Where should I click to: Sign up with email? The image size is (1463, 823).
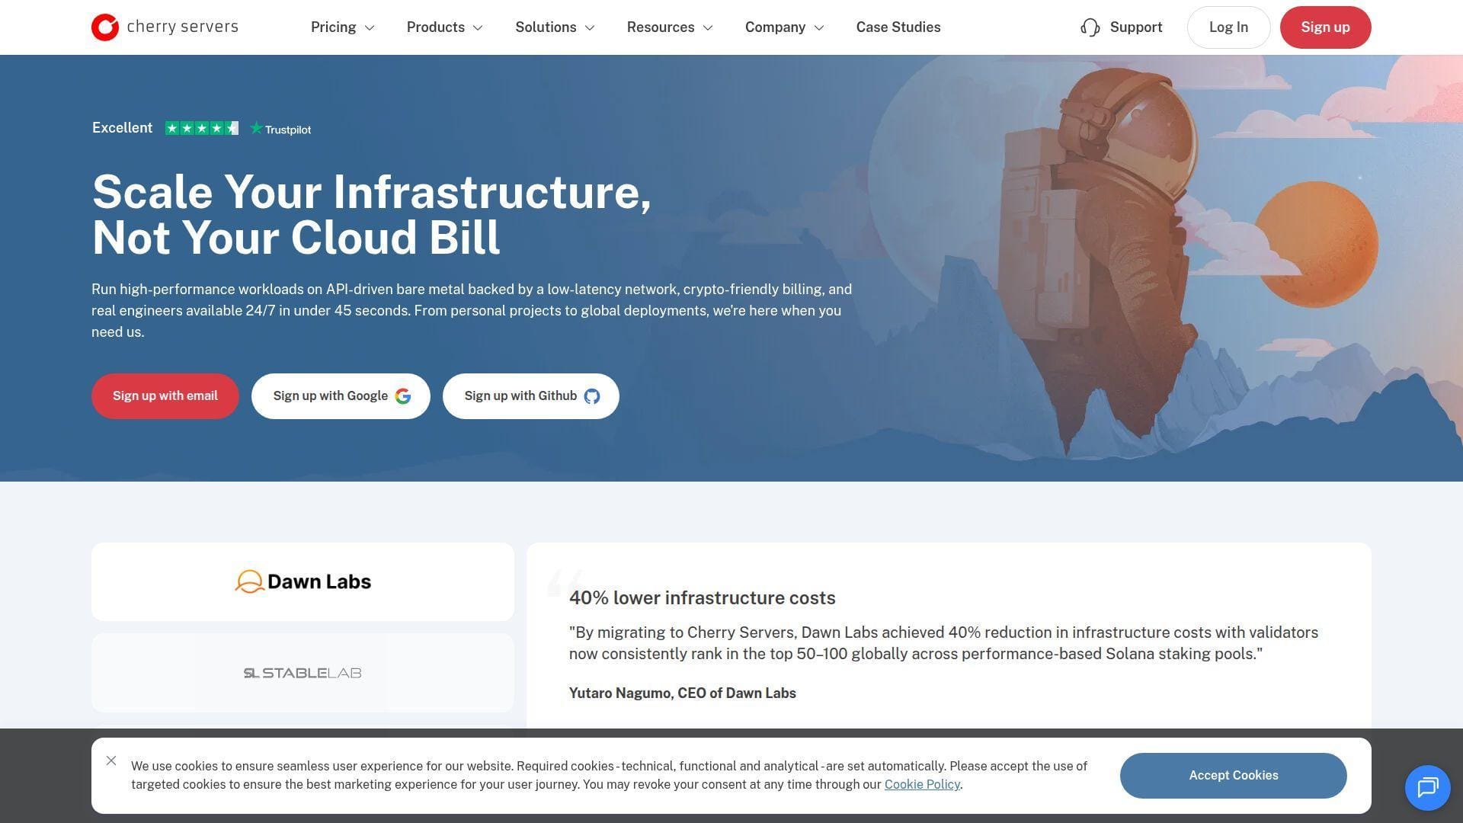click(165, 396)
